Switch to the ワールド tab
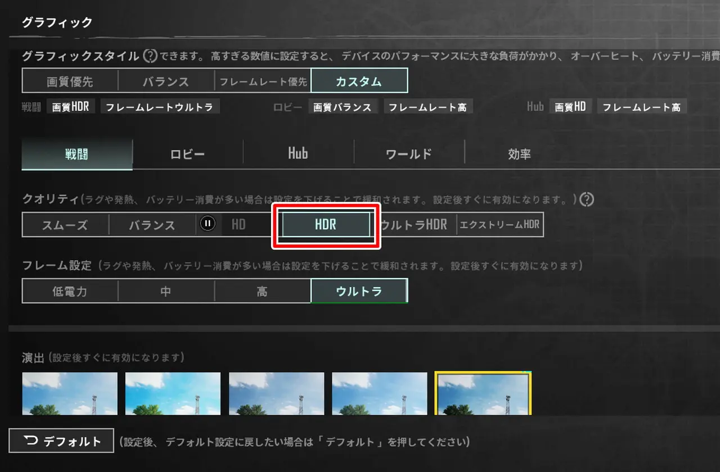The width and height of the screenshot is (720, 472). pos(409,155)
